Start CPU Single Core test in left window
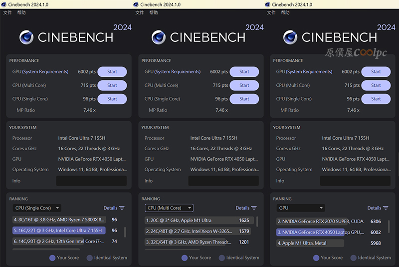Viewport: 399px width, 267px height. pyautogui.click(x=112, y=99)
